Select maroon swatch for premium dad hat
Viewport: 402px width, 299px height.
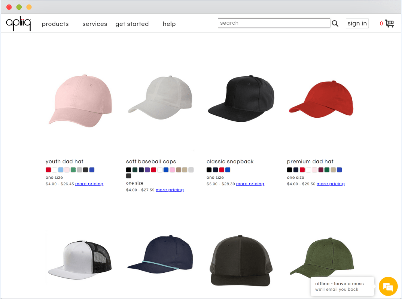coord(321,170)
